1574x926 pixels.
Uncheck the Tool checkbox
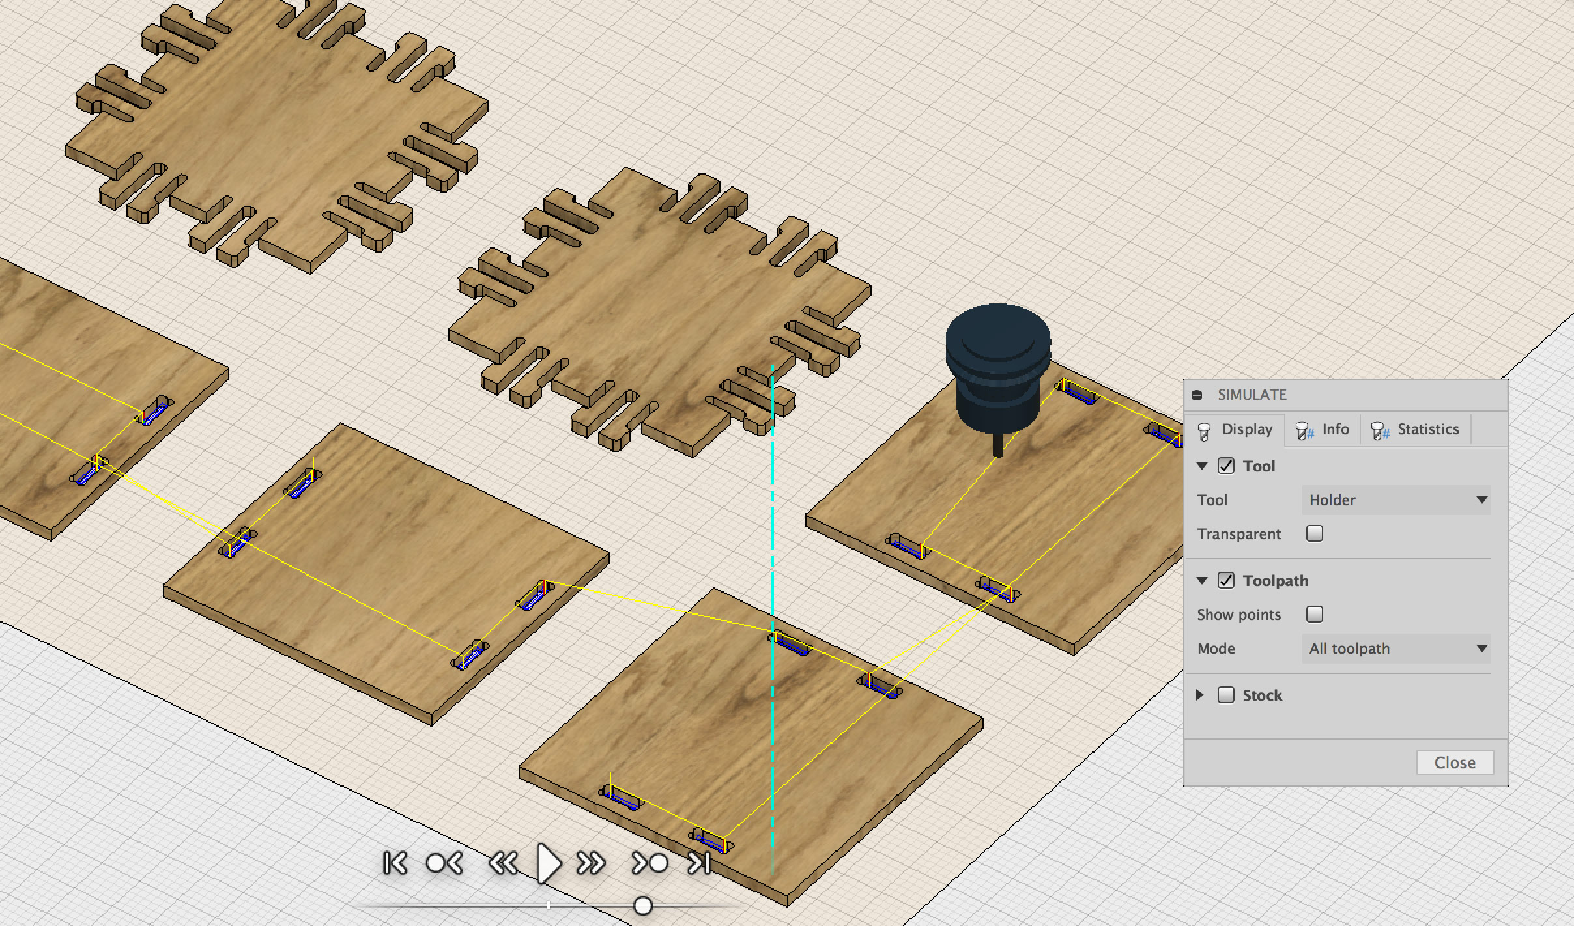[x=1226, y=466]
